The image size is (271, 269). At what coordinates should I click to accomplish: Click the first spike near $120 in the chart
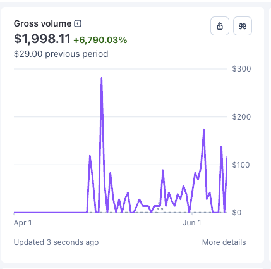coord(90,156)
